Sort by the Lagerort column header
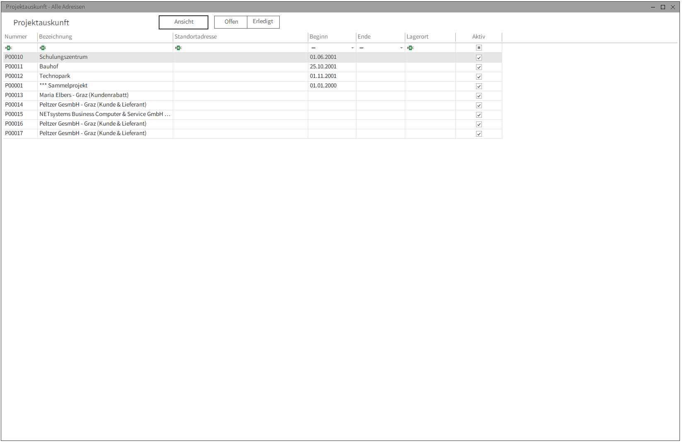 (430, 37)
